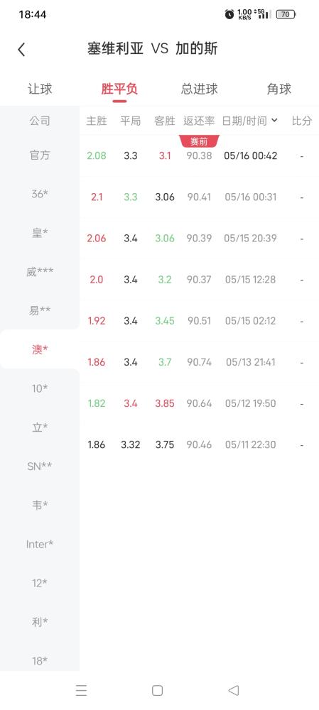The image size is (319, 710).
Task: Choose 皇* from the company list
Action: [x=40, y=233]
